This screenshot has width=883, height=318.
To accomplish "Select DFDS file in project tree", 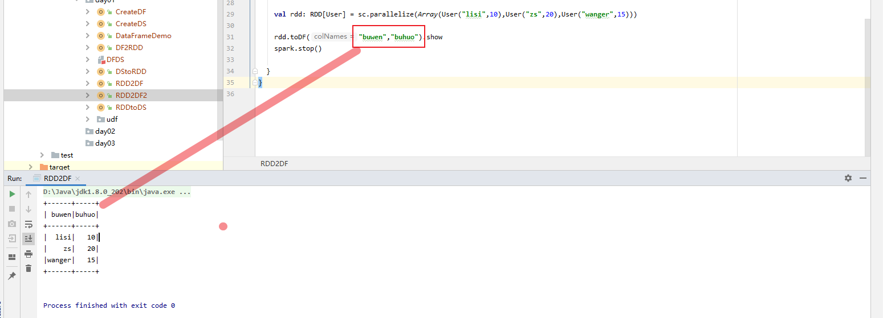I will point(115,59).
